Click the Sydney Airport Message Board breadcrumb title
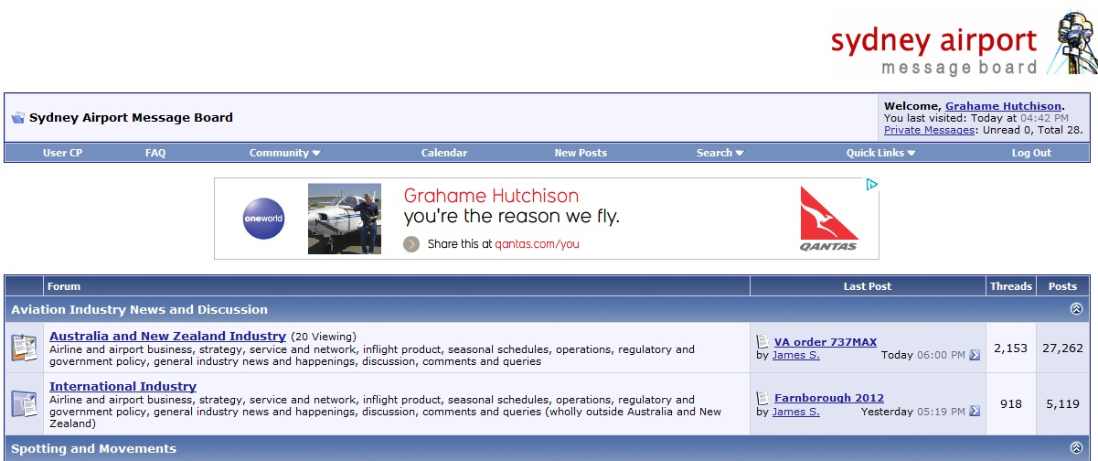The width and height of the screenshot is (1098, 461). click(x=131, y=117)
